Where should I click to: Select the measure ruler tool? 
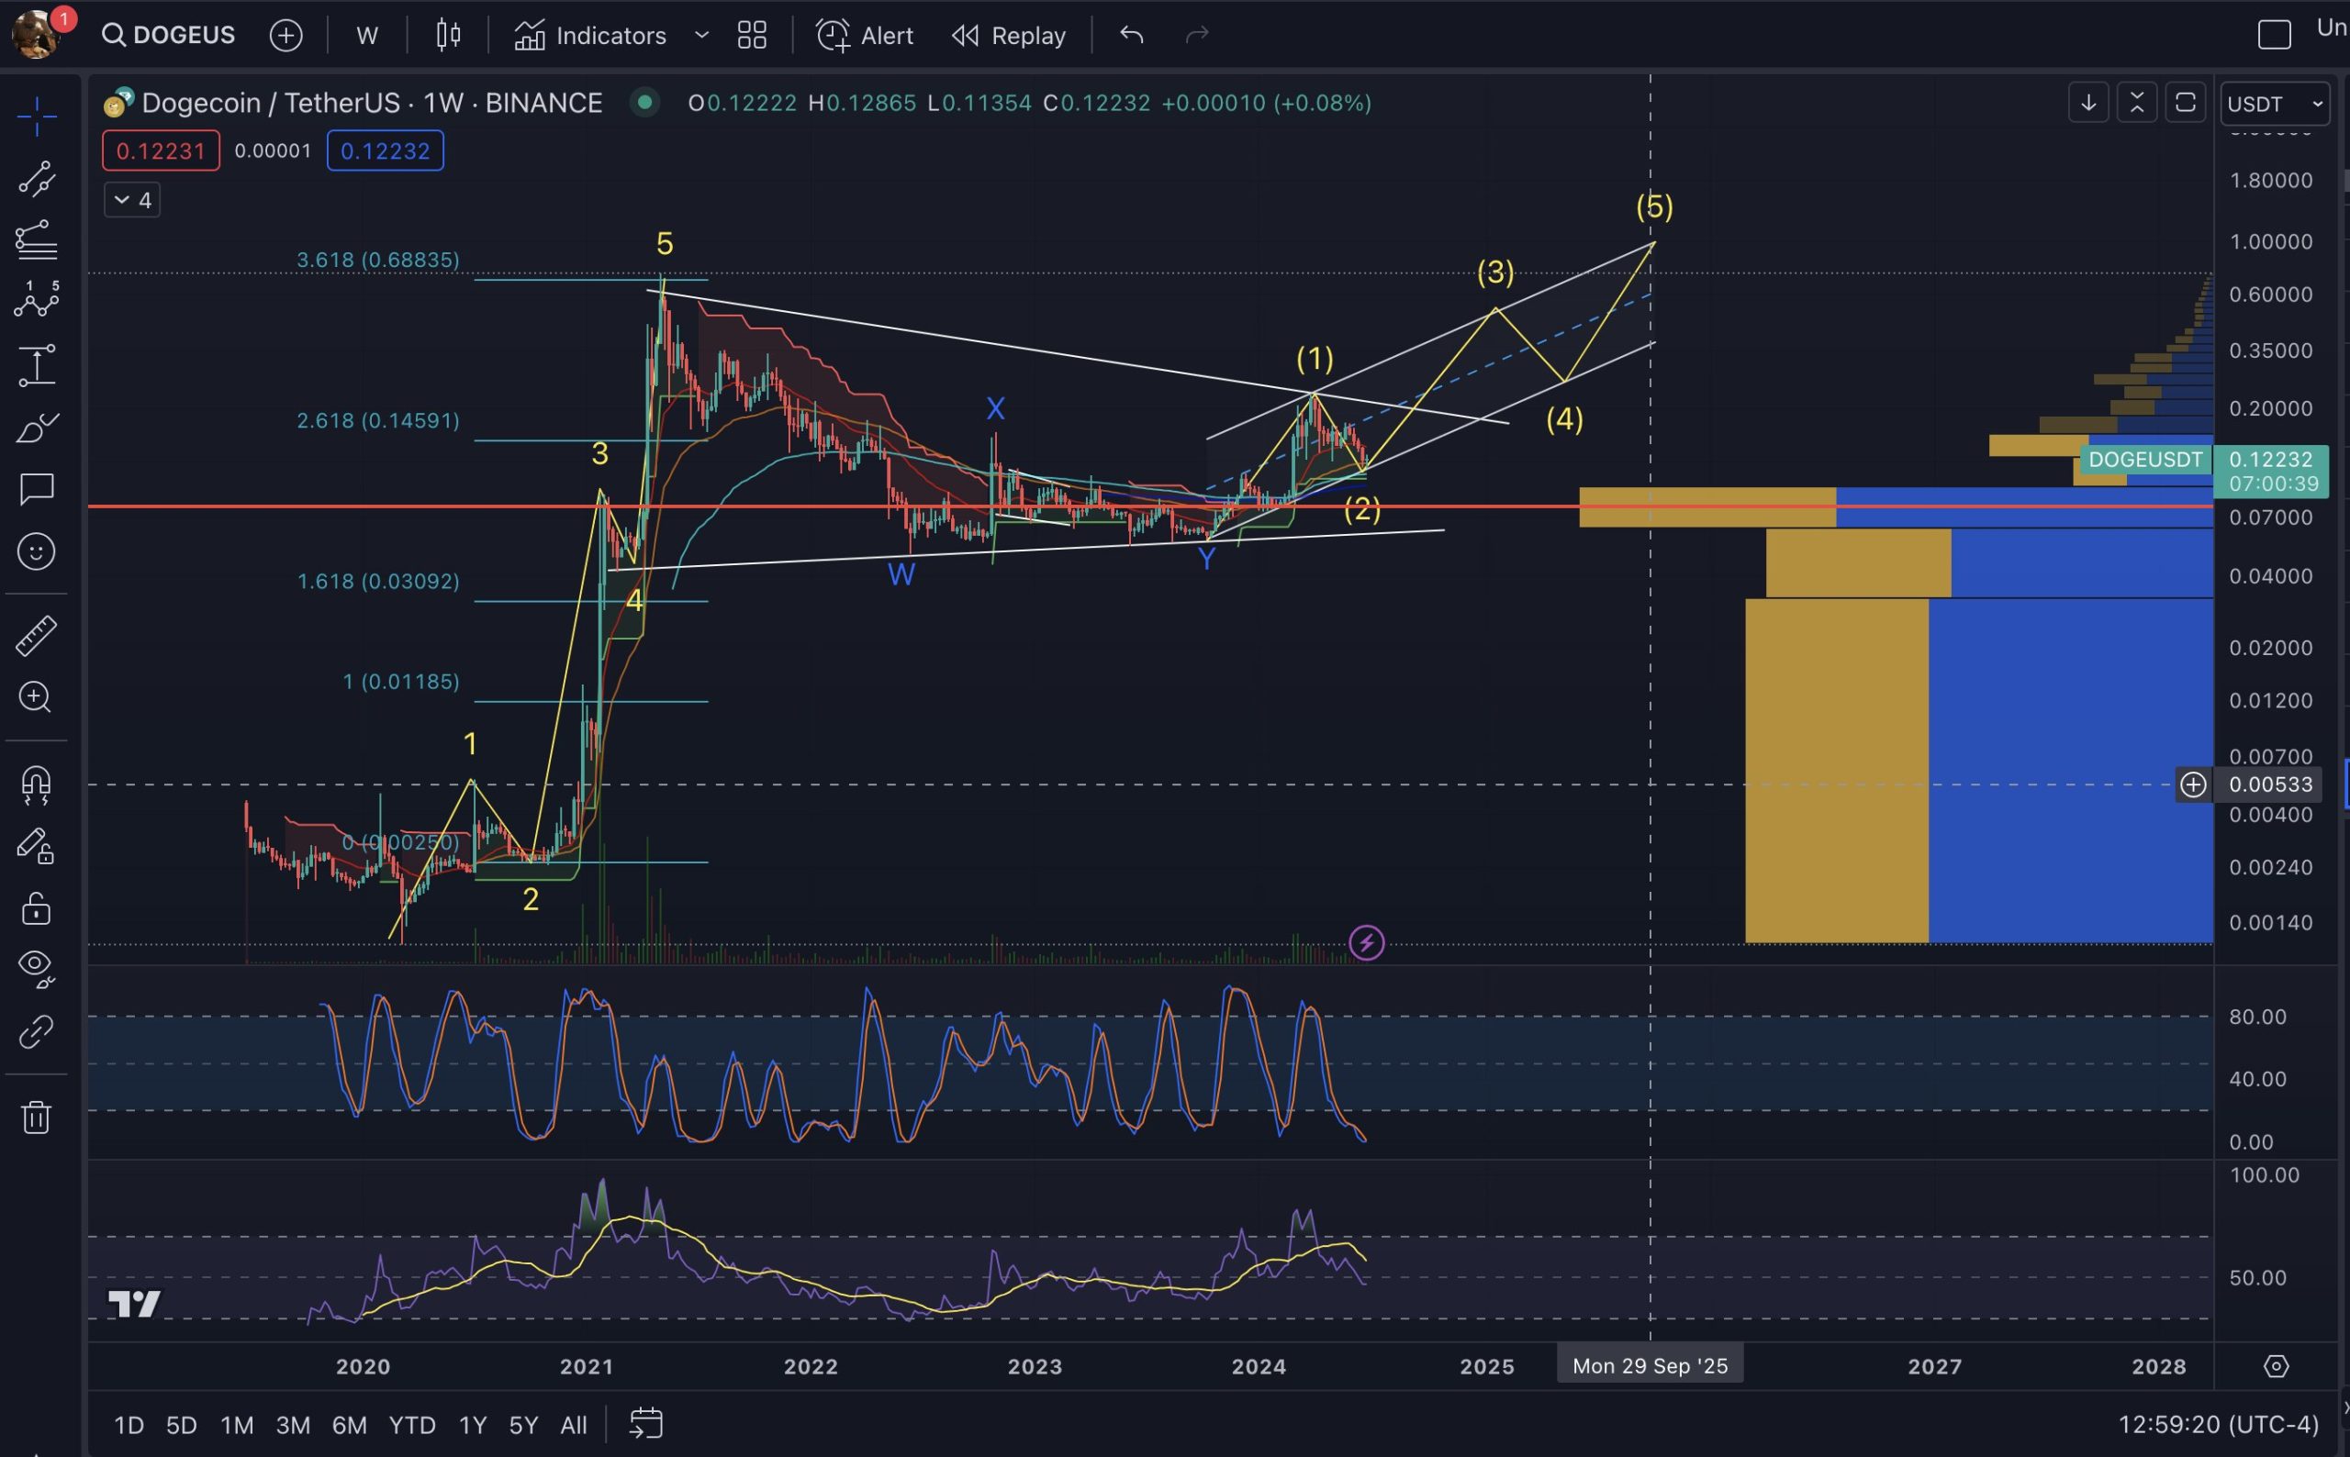pyautogui.click(x=37, y=636)
